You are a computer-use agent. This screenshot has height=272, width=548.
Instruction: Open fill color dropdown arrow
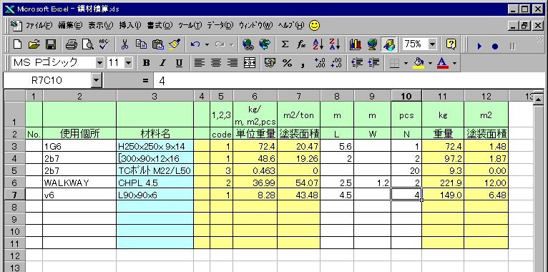click(430, 63)
